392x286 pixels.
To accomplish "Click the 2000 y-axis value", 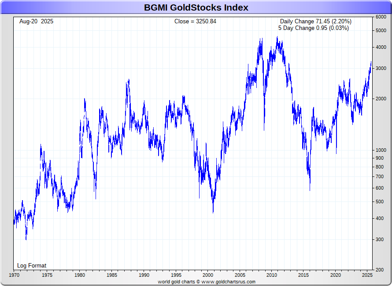I will 381,99.
